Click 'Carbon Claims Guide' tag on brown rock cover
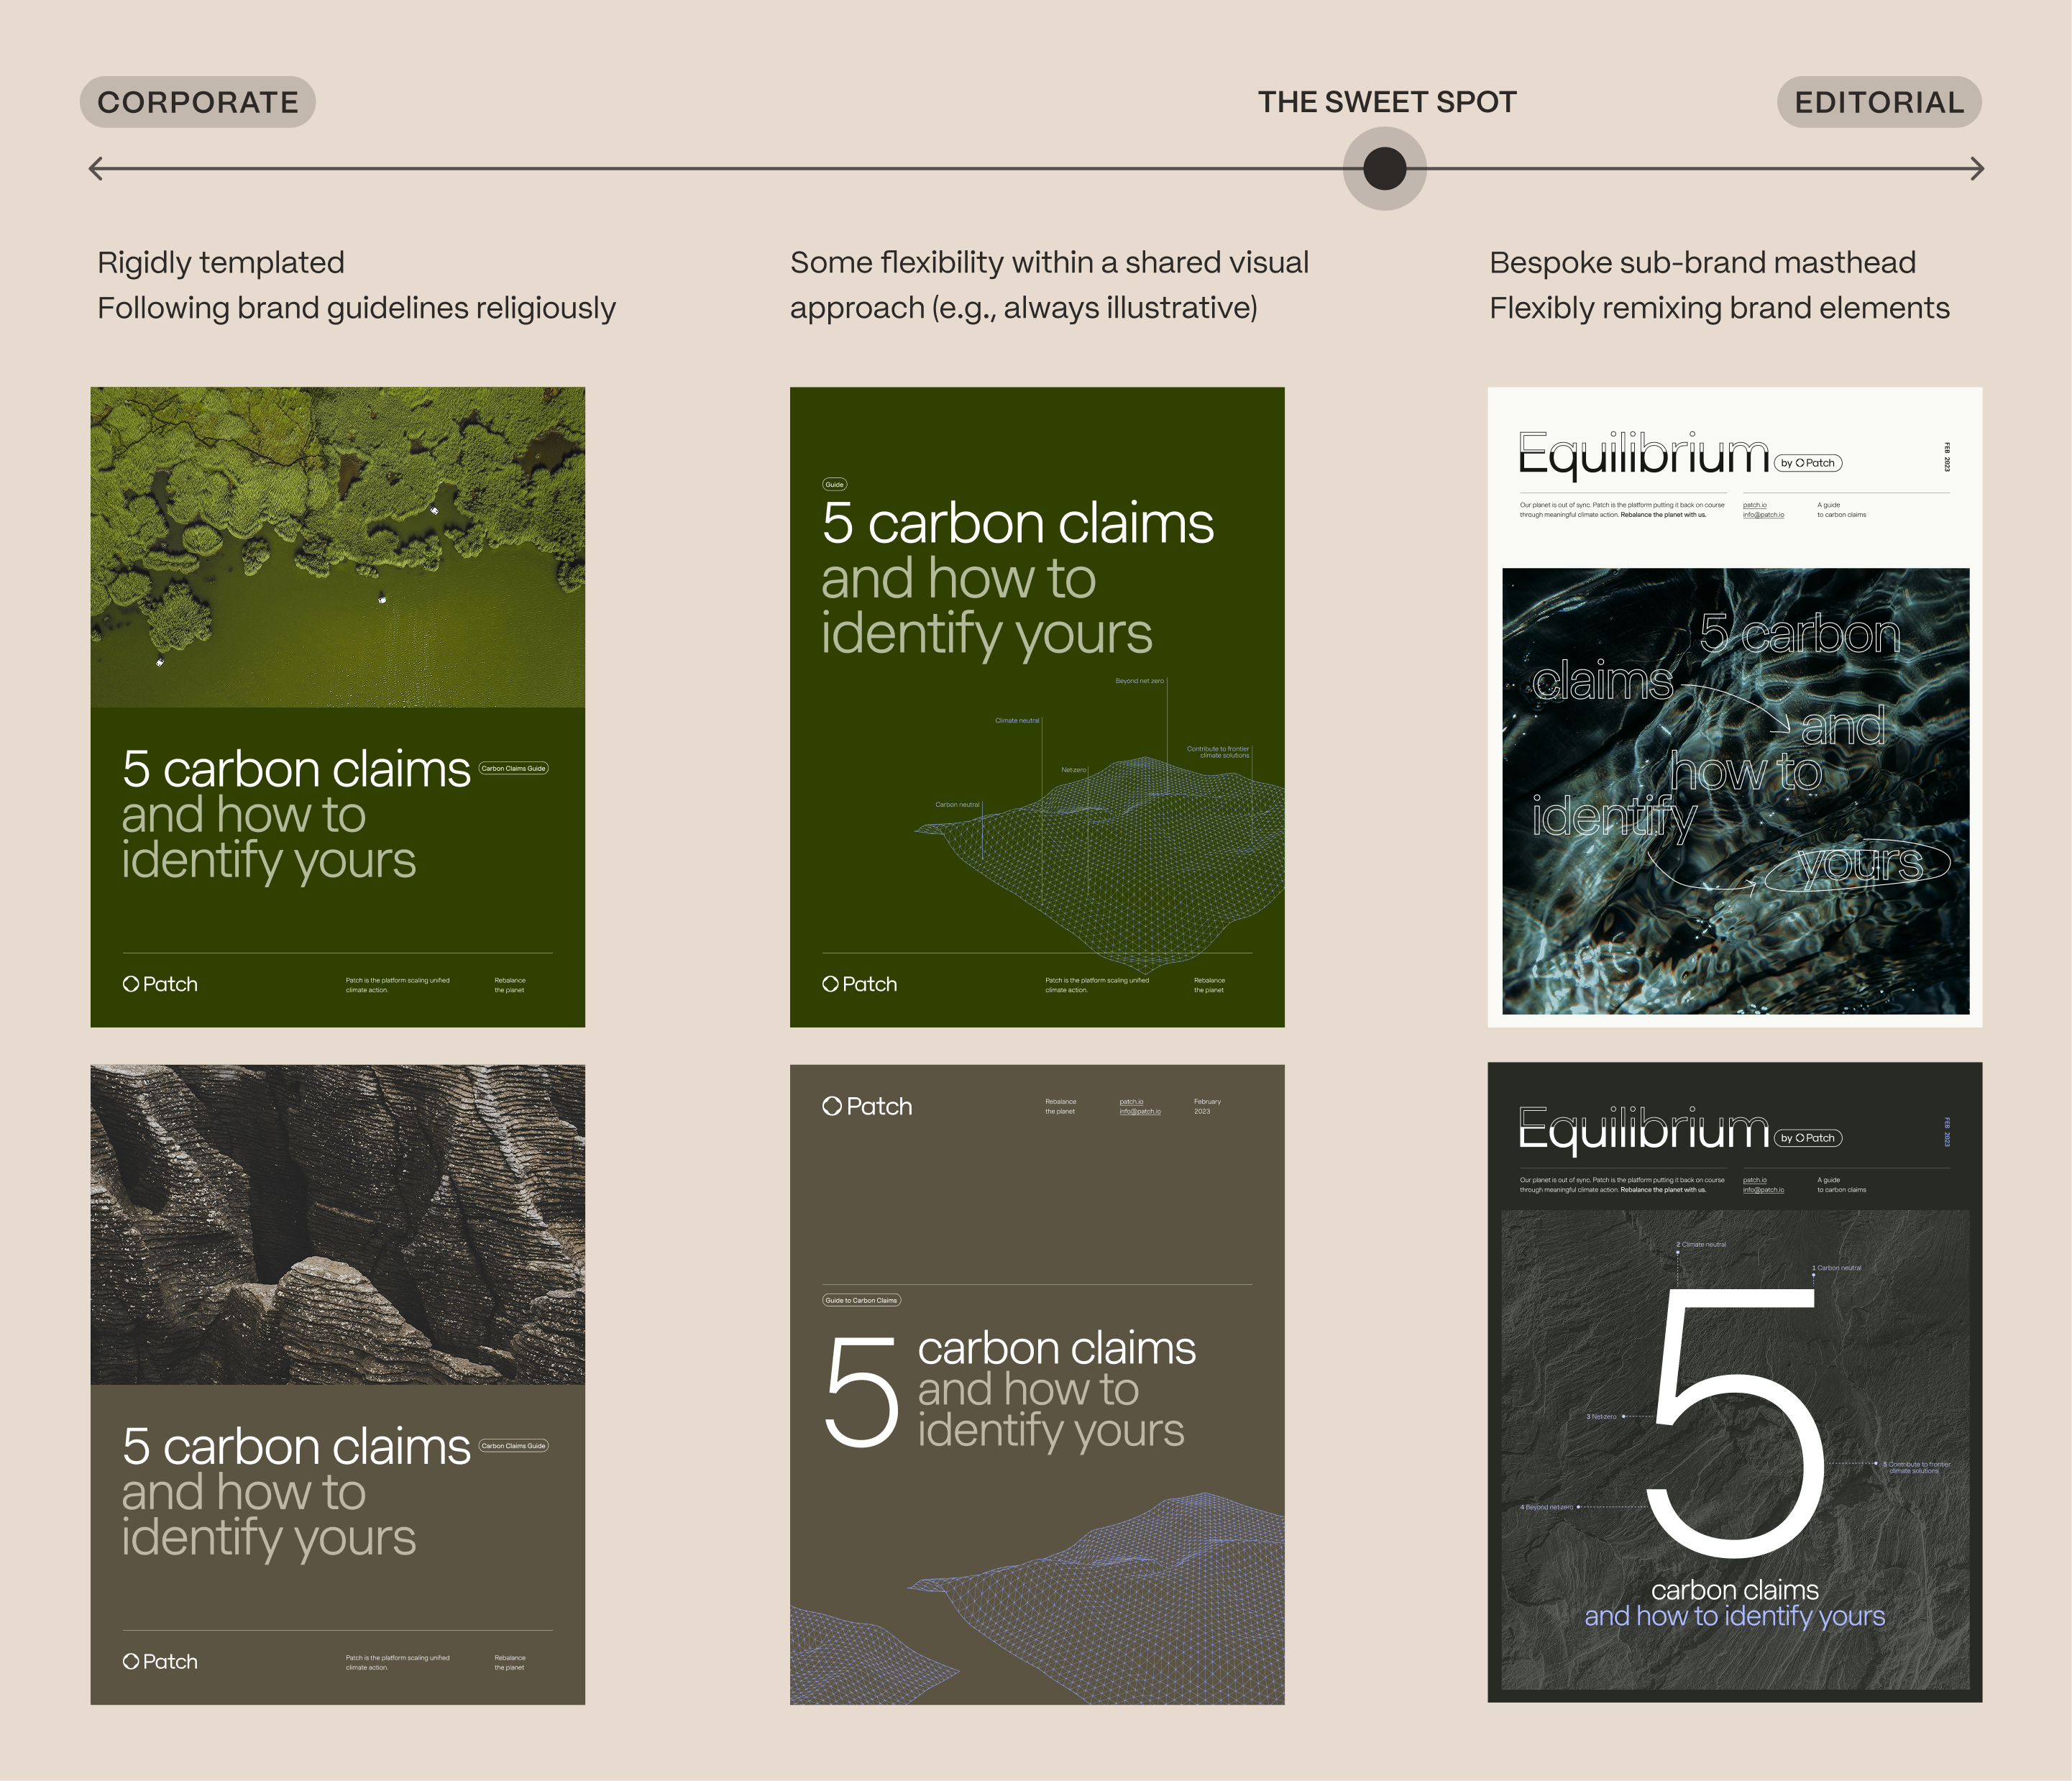Image resolution: width=2072 pixels, height=1781 pixels. 514,1445
